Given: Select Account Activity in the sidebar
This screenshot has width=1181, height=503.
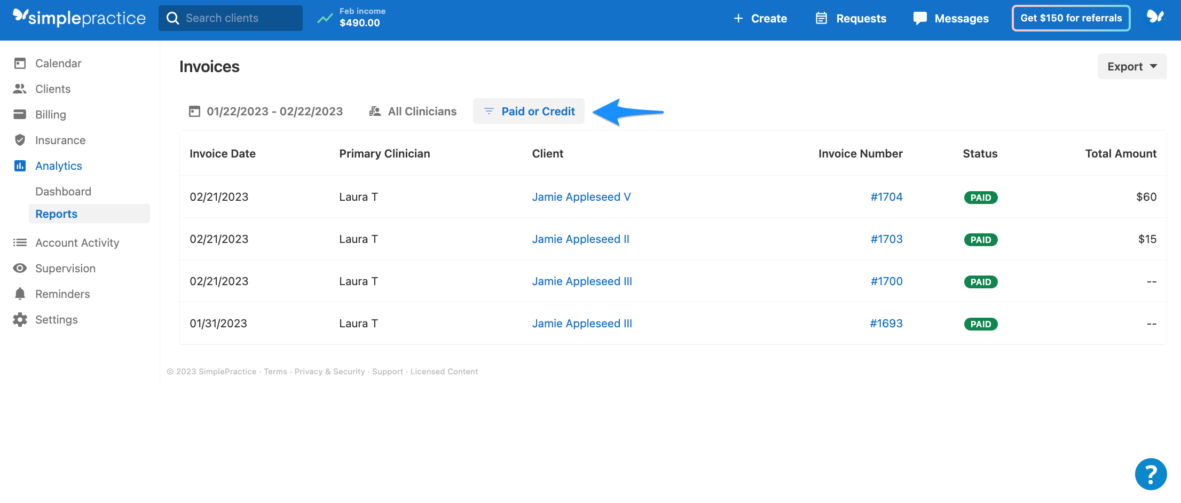Looking at the screenshot, I should pyautogui.click(x=77, y=242).
